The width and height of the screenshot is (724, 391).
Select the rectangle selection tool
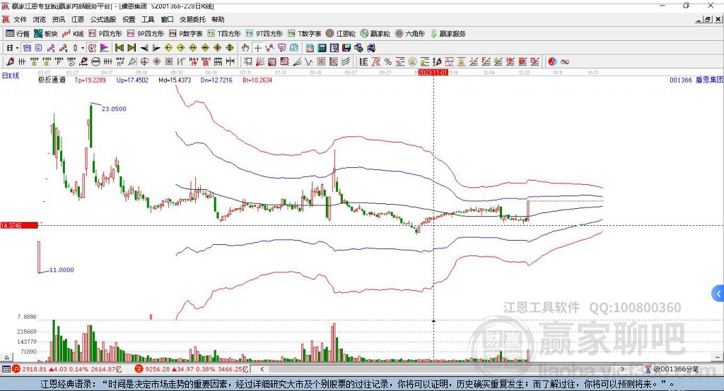tap(248, 62)
